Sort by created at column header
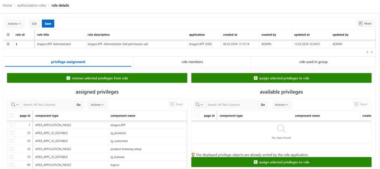380x169 pixels. pos(240,35)
